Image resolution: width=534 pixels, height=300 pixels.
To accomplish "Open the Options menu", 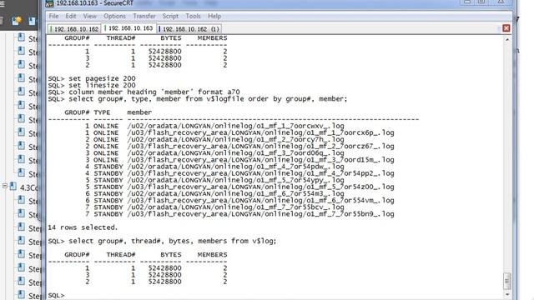I will (114, 16).
